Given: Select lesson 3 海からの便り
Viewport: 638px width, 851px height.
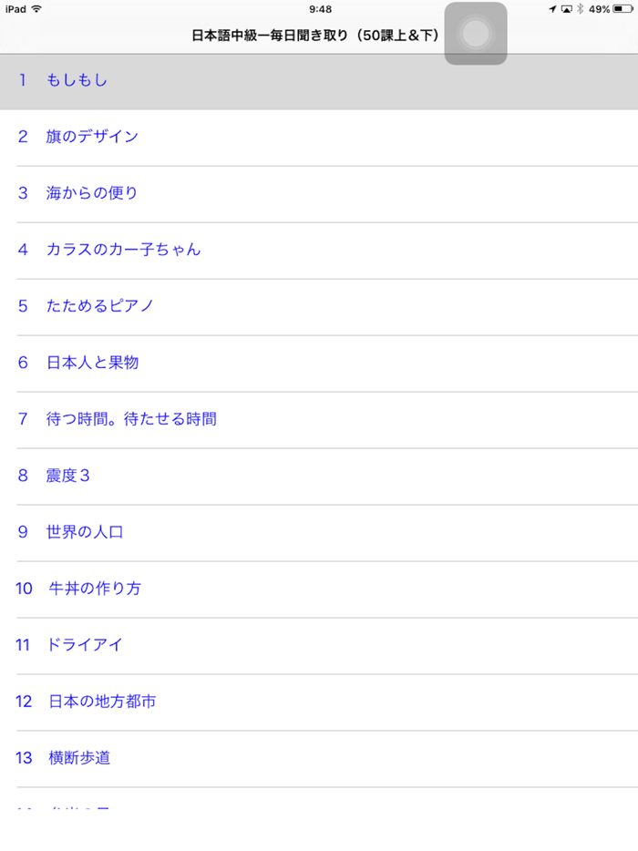Looking at the screenshot, I should coord(89,192).
